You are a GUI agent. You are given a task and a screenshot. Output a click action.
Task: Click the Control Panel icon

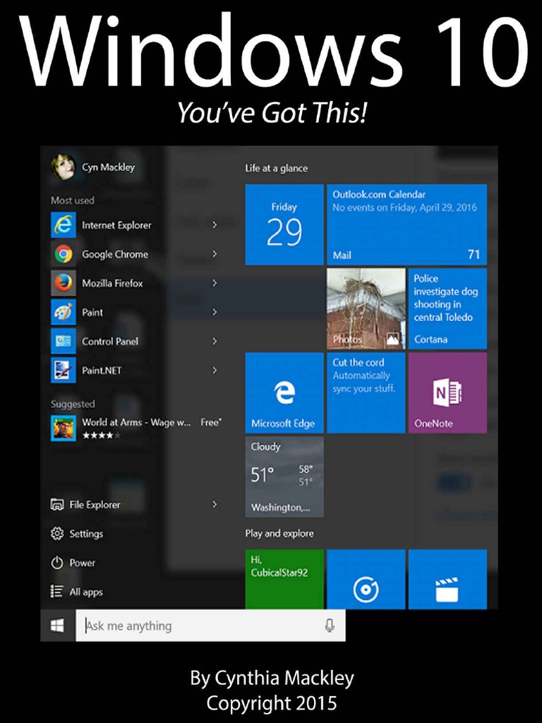coord(63,341)
